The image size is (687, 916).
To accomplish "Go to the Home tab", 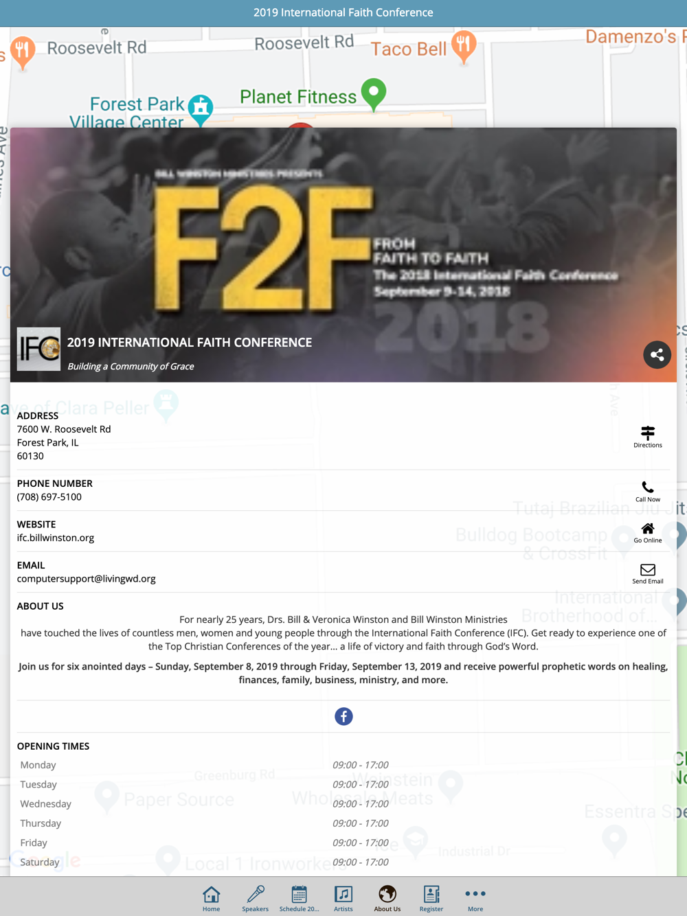I will click(x=212, y=898).
